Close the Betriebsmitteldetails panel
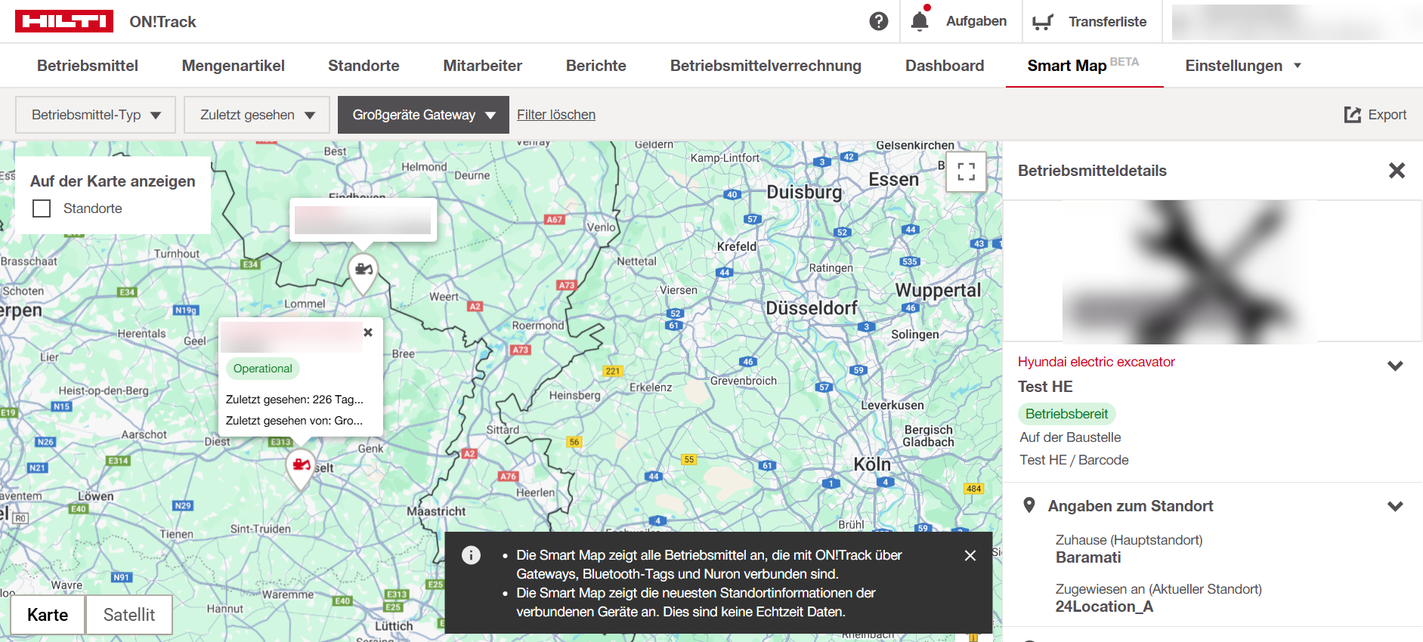The image size is (1423, 642). [x=1397, y=171]
